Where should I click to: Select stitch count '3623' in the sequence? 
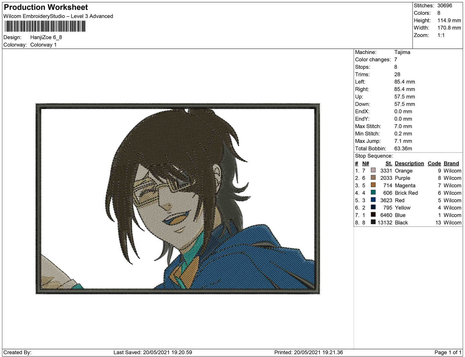386,200
